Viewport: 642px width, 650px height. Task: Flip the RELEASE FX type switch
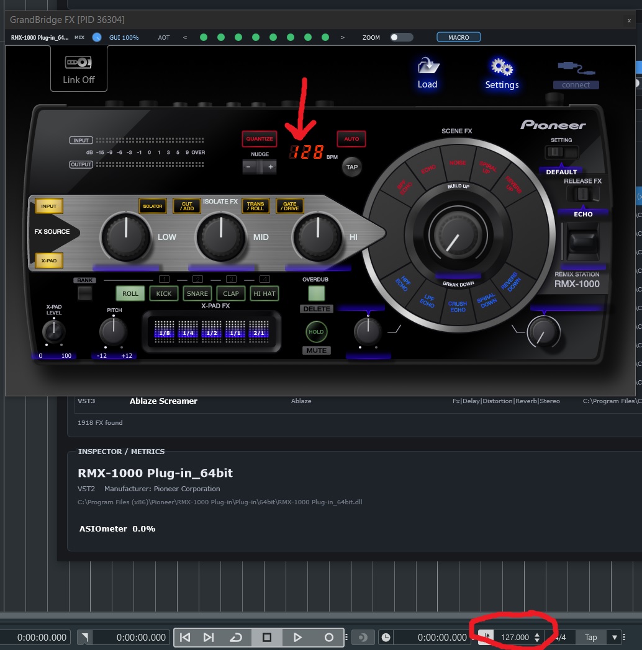(x=583, y=193)
